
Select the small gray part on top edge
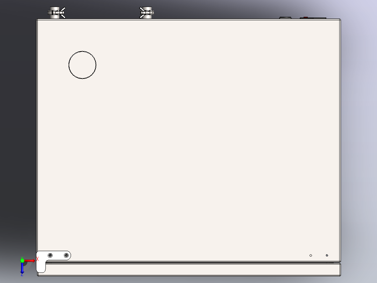coord(285,18)
